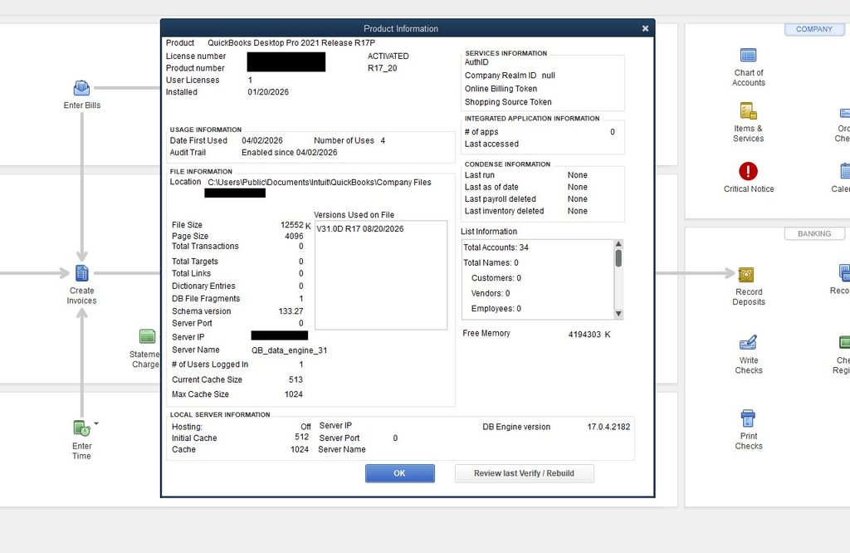
Task: Open the Reconcile icon at right edge
Action: click(844, 272)
